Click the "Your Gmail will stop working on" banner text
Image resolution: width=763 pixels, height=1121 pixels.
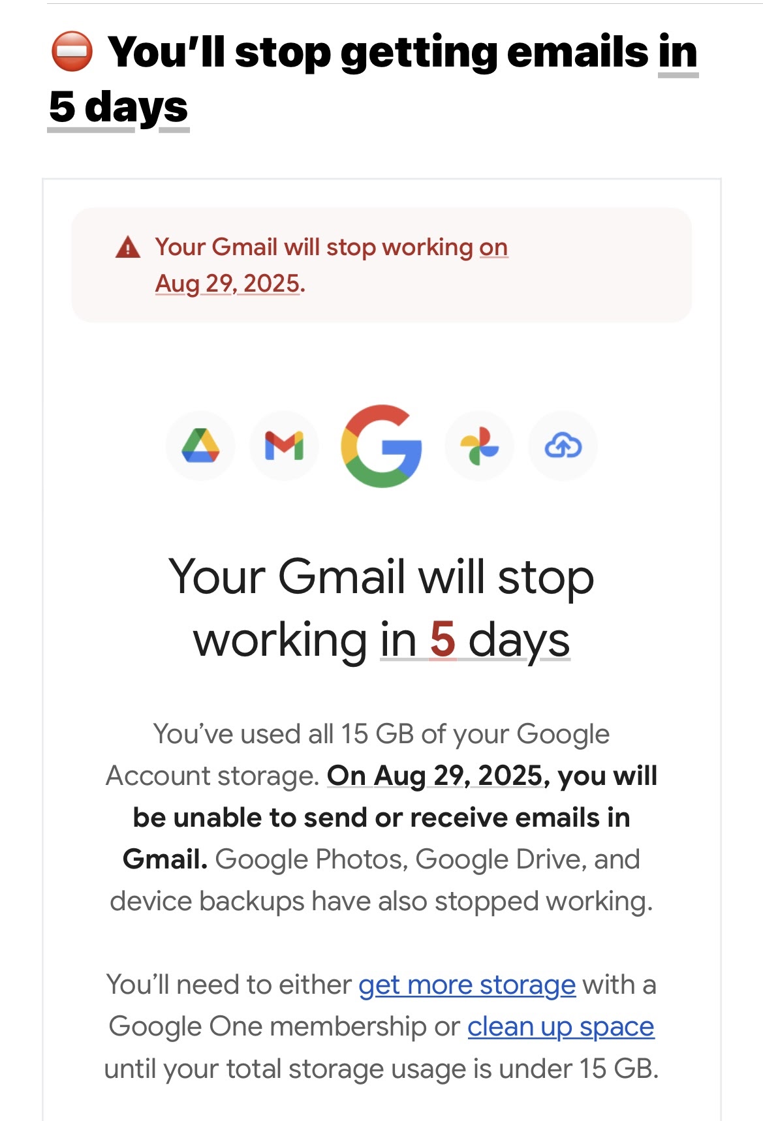point(332,247)
